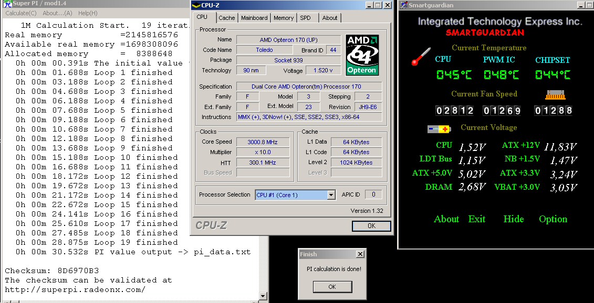Click the ATX +12V voltage 11,83V
The image size is (594, 303).
pyautogui.click(x=561, y=147)
